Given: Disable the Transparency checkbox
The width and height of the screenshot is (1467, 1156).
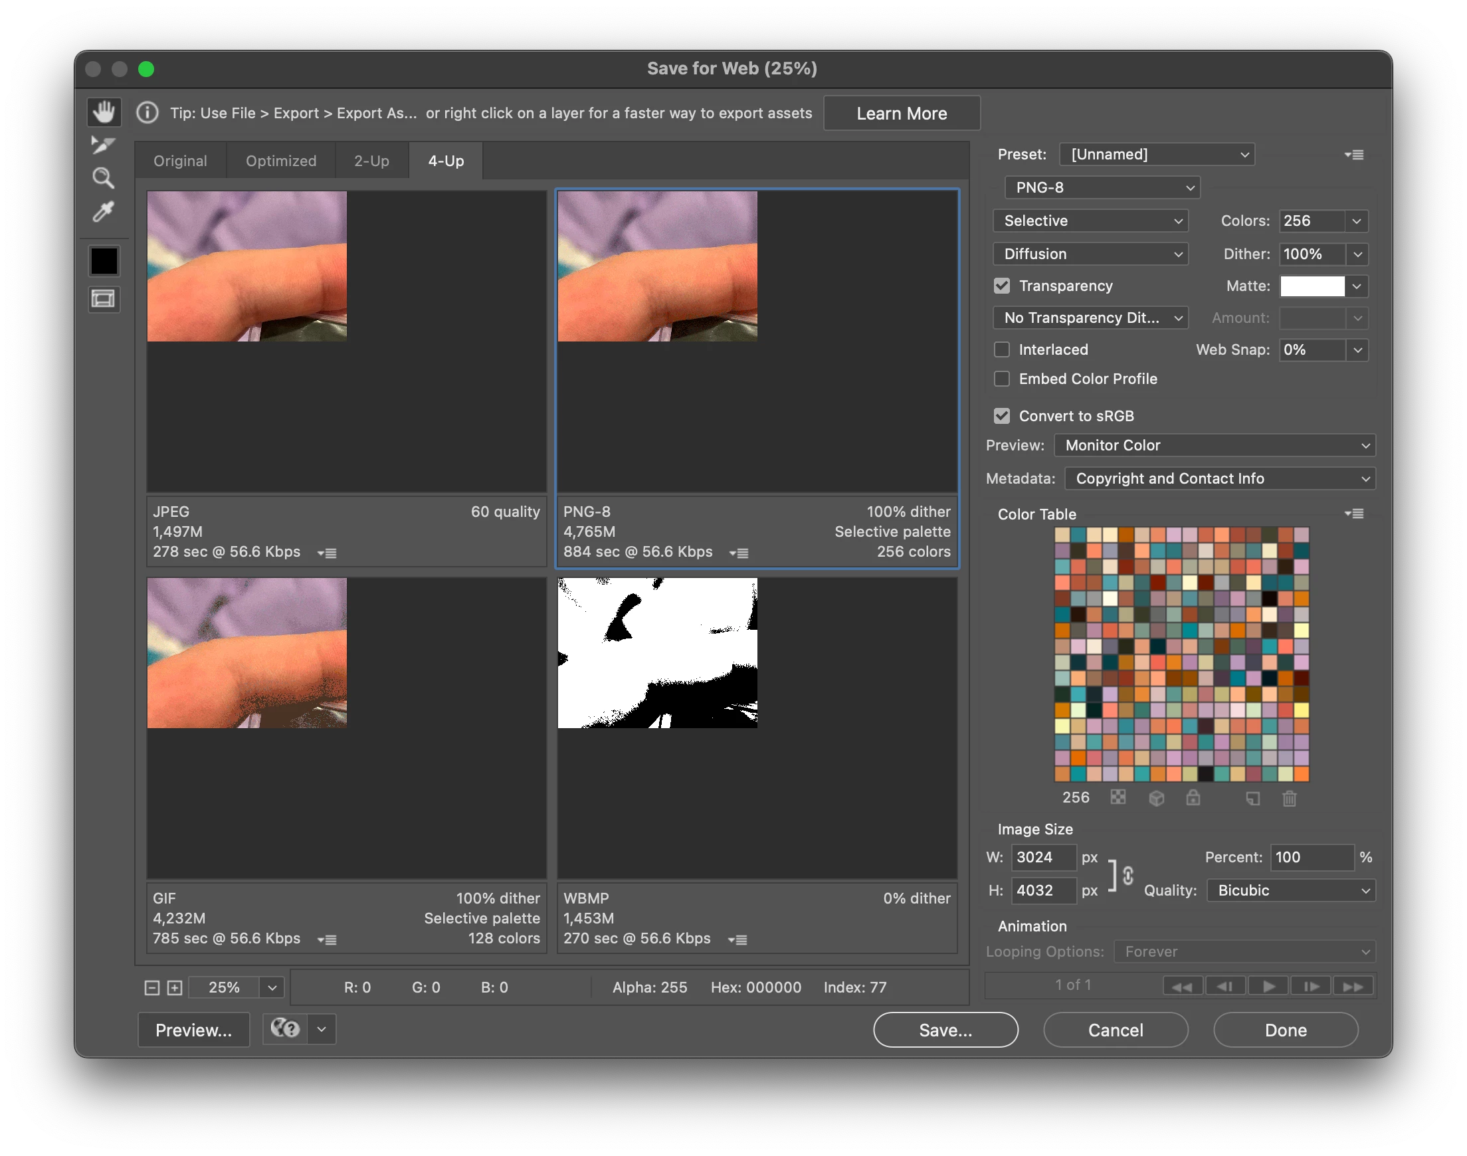Looking at the screenshot, I should 1002,286.
